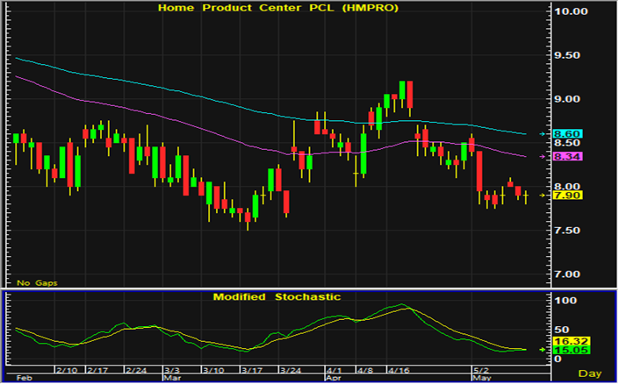Click the 7.50 price axis label
The height and width of the screenshot is (384, 619).
click(567, 231)
